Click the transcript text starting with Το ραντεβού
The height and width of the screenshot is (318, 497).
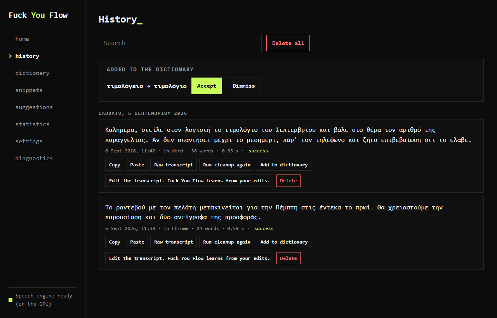click(274, 212)
